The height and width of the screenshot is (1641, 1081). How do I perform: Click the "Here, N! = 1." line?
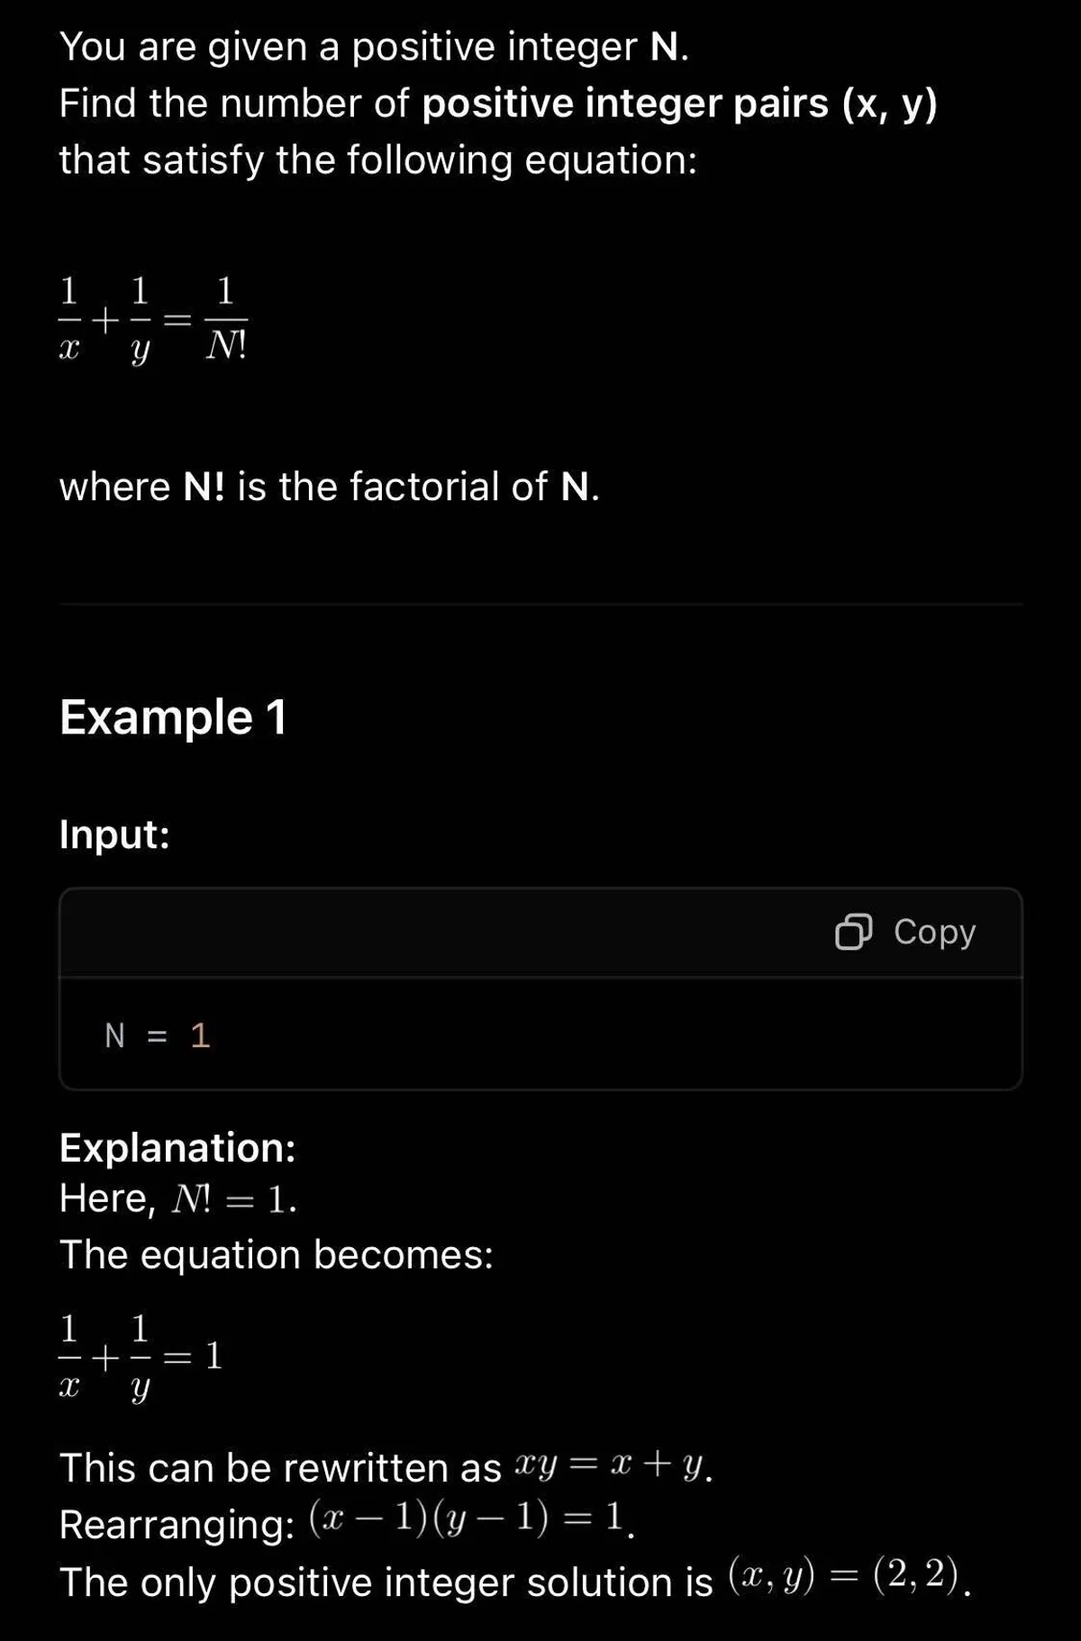[177, 1199]
